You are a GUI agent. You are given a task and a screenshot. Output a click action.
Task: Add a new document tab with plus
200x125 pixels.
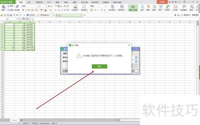pos(85,15)
